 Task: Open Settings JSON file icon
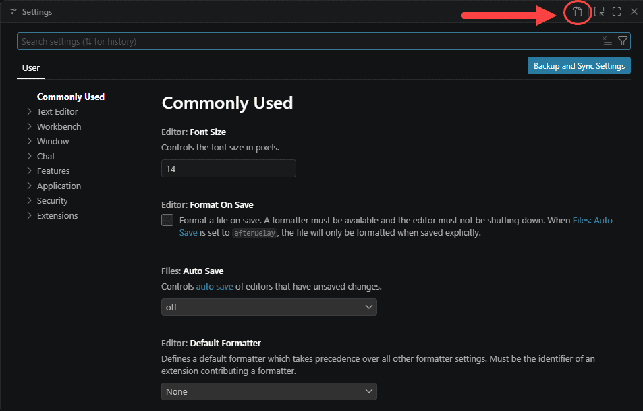[578, 12]
